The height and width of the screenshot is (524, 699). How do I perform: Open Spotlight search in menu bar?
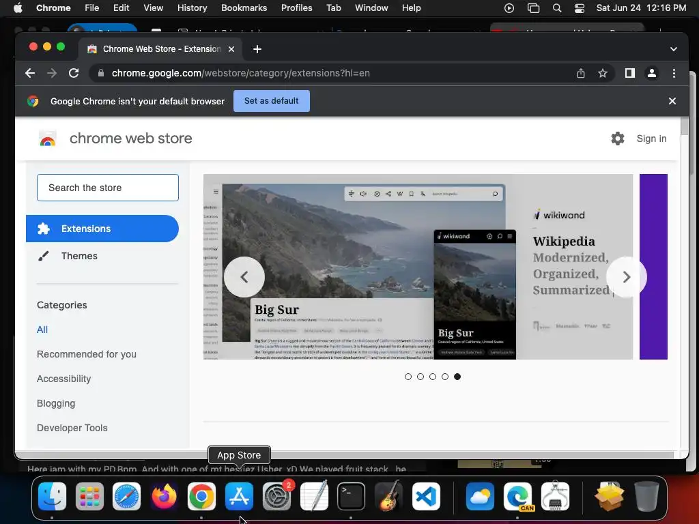point(557,8)
